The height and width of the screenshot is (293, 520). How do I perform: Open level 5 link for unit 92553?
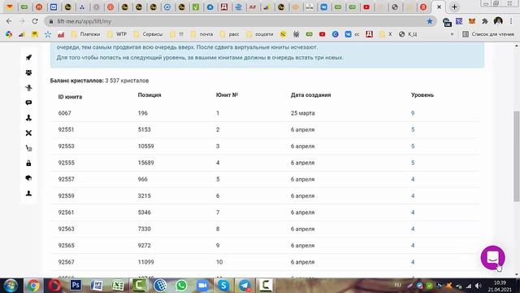point(413,146)
